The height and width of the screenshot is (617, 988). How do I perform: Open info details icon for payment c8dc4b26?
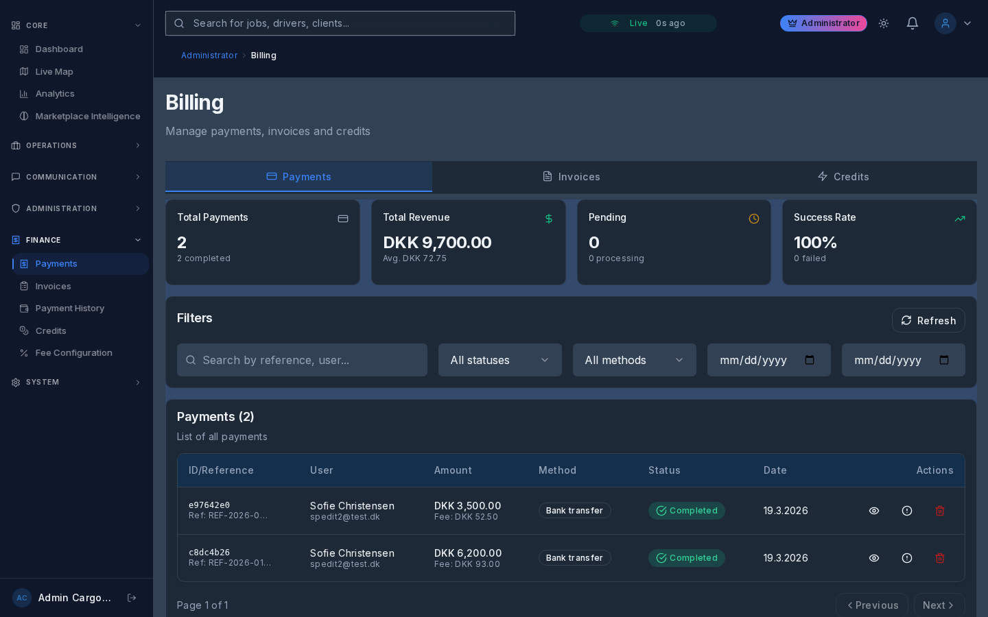pos(907,558)
